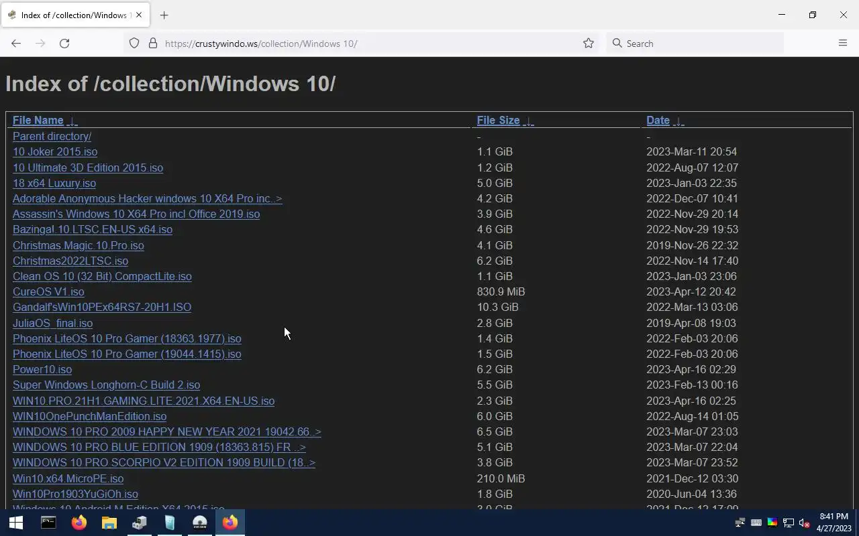Open Phoenix LiteOS 10 Pro Gamer (19044.1415).iso
The height and width of the screenshot is (536, 859).
tap(127, 354)
